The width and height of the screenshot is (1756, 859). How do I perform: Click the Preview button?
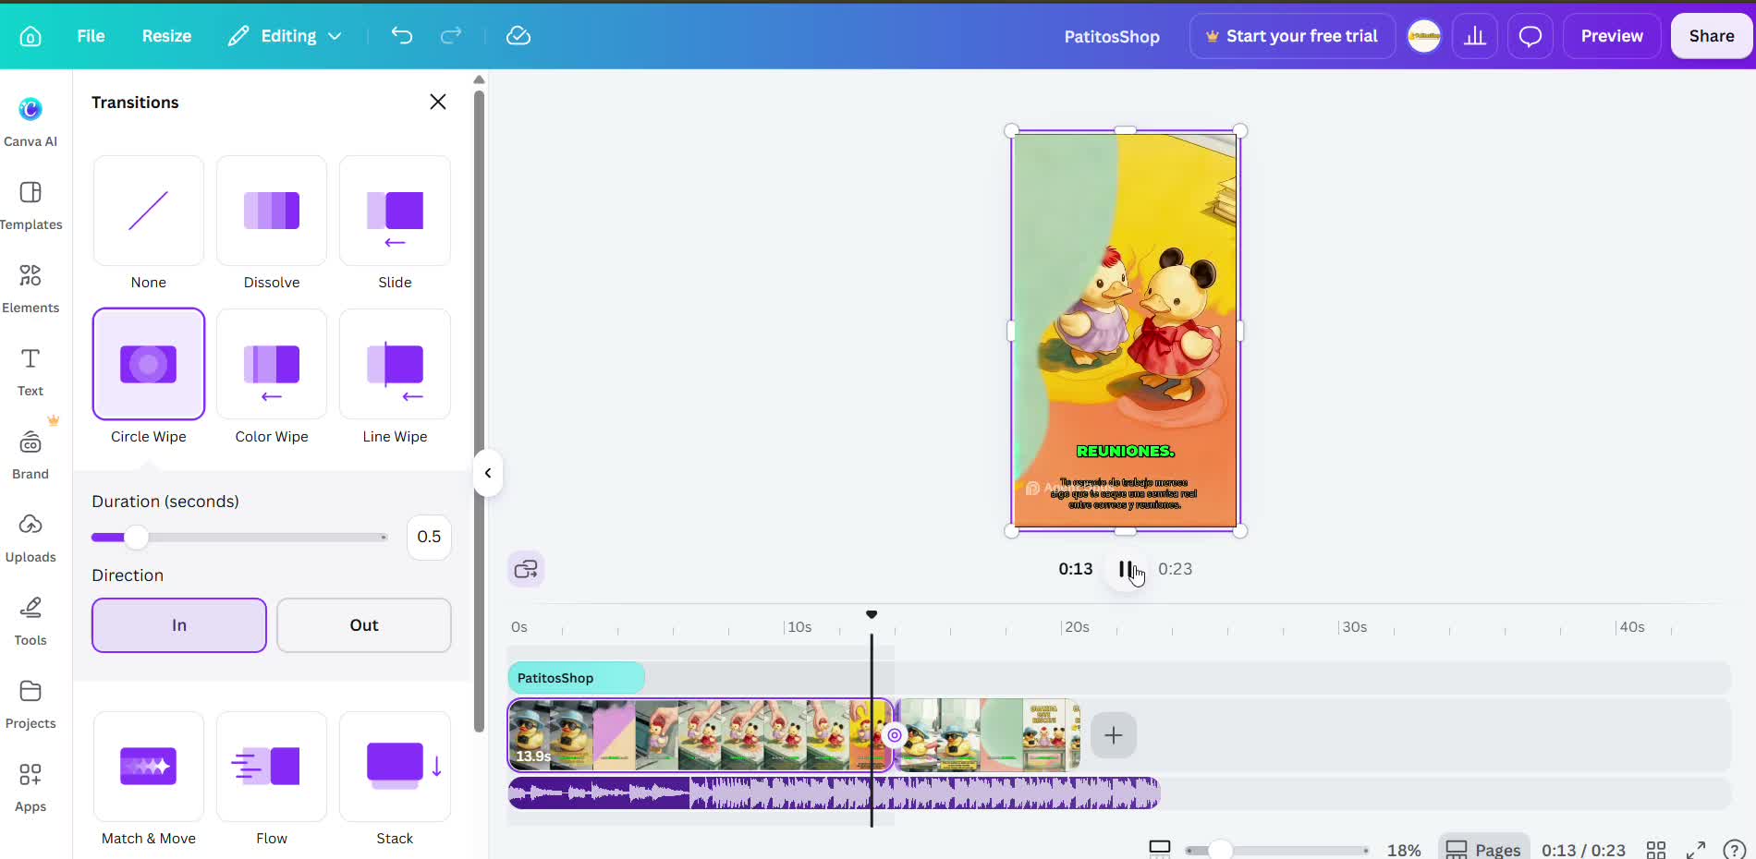click(x=1612, y=36)
